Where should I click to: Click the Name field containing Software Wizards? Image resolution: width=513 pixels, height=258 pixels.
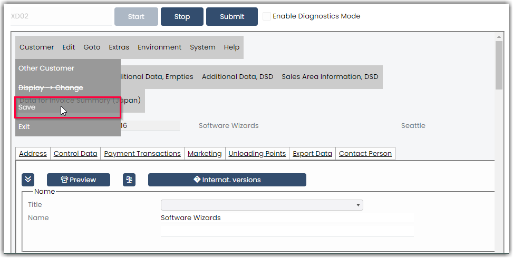pyautogui.click(x=287, y=218)
